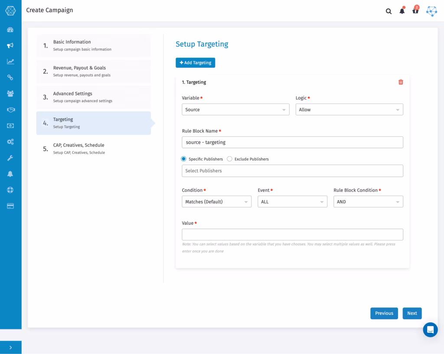Select Specific Publishers radio button
This screenshot has height=354, width=444.
pyautogui.click(x=184, y=159)
